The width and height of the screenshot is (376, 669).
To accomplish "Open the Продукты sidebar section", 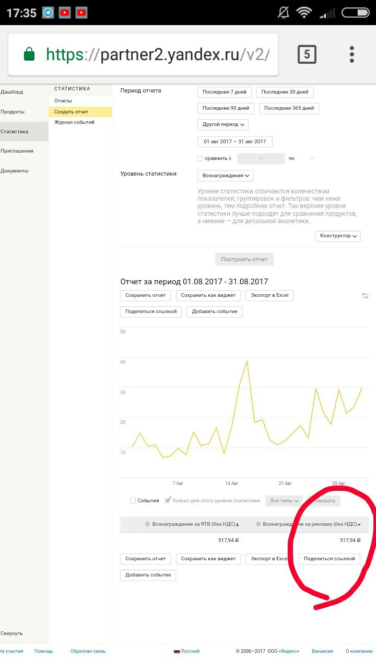I will point(13,112).
